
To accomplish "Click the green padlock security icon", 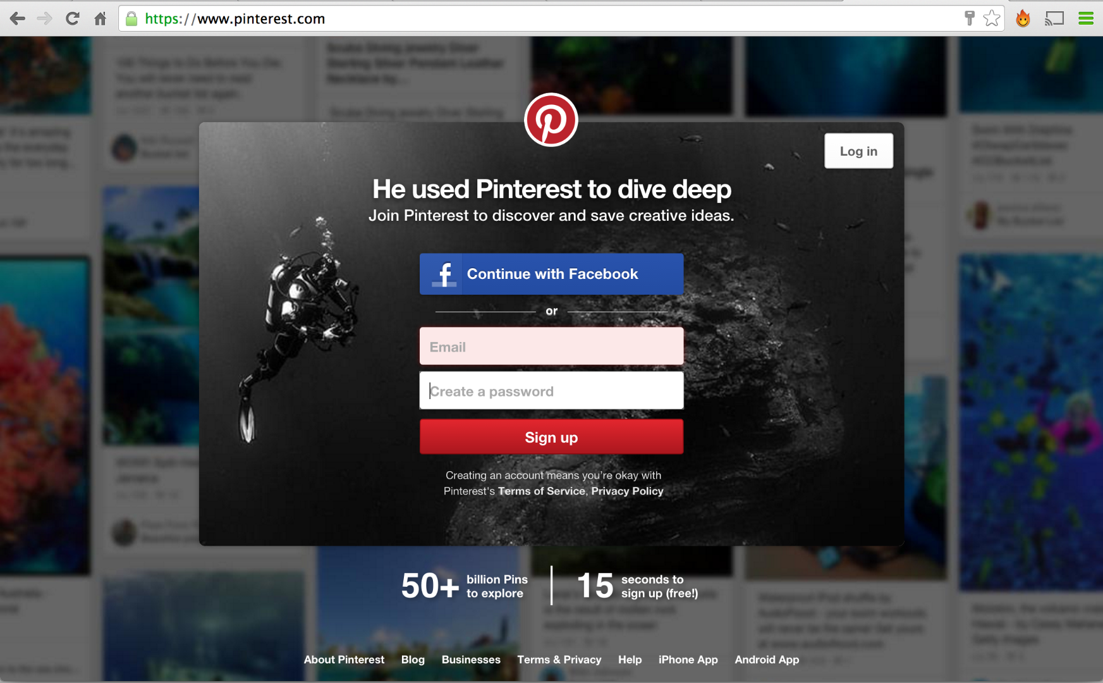I will 131,19.
